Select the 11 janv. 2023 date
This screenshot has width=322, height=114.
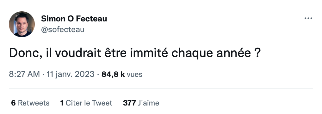(x=71, y=74)
